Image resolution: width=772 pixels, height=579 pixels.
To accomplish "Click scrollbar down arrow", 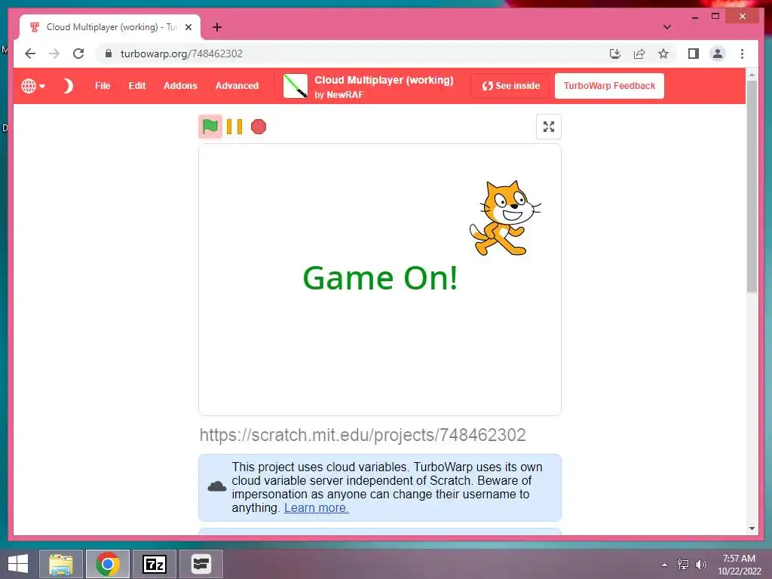I will tap(752, 528).
